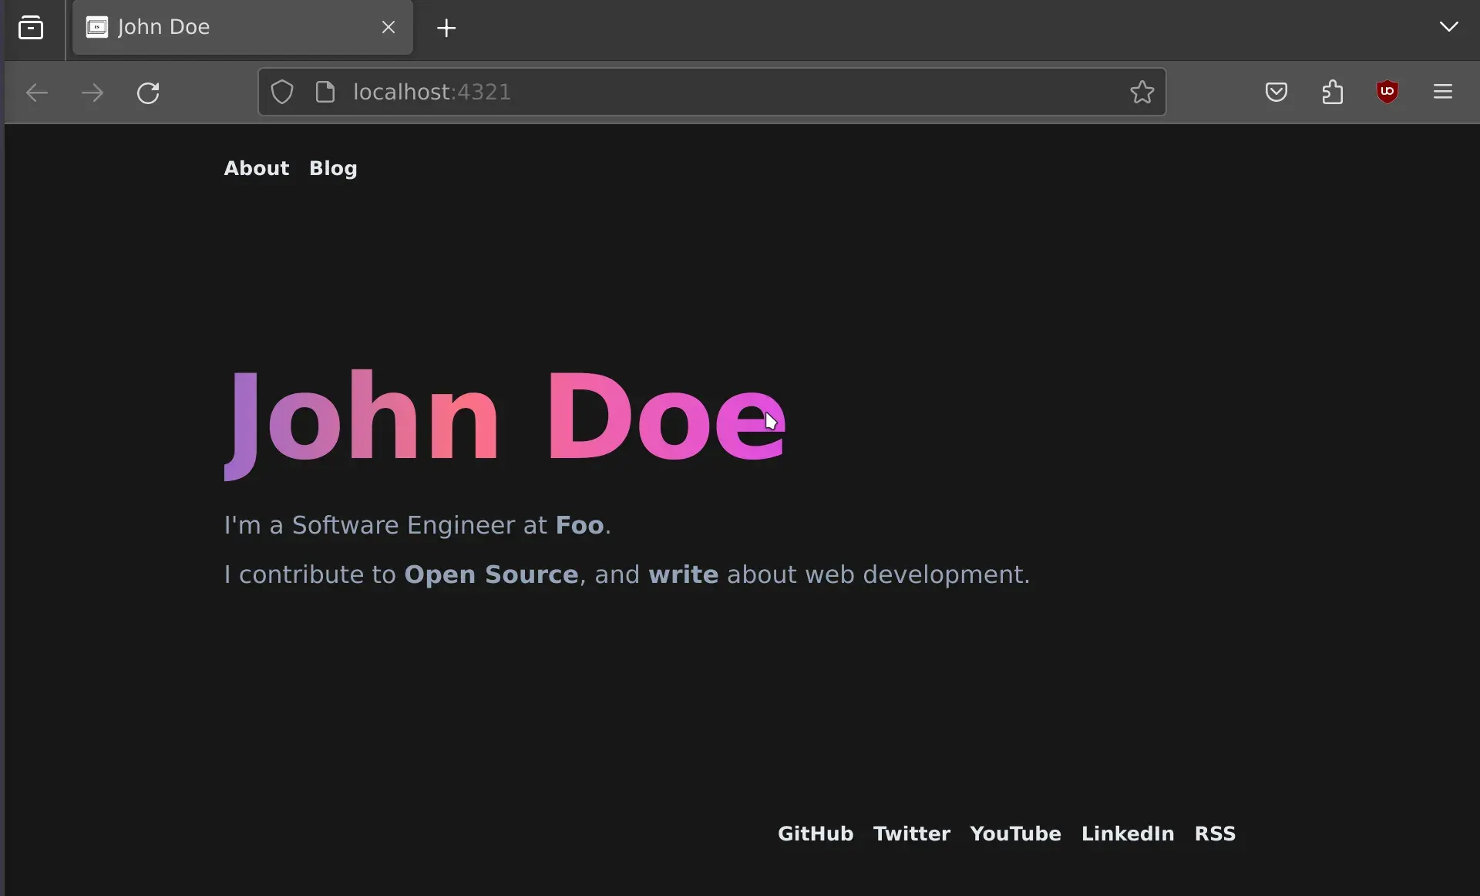1480x896 pixels.
Task: Open the uBlock Origin extension
Action: pyautogui.click(x=1387, y=93)
